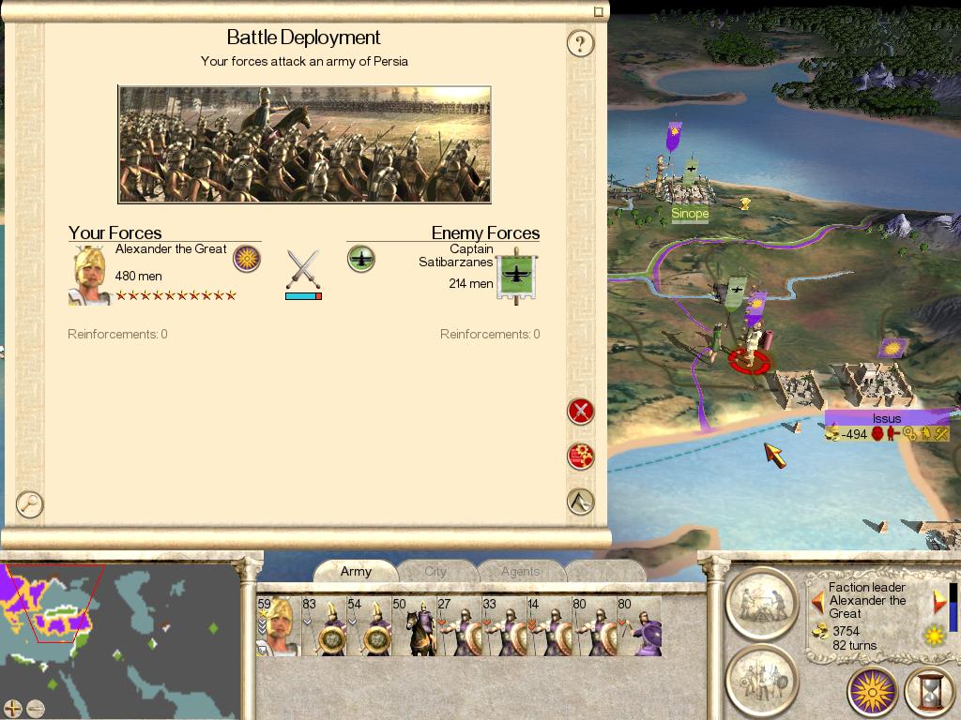Zoom in the minimap with plus
961x720 pixels.
13,709
